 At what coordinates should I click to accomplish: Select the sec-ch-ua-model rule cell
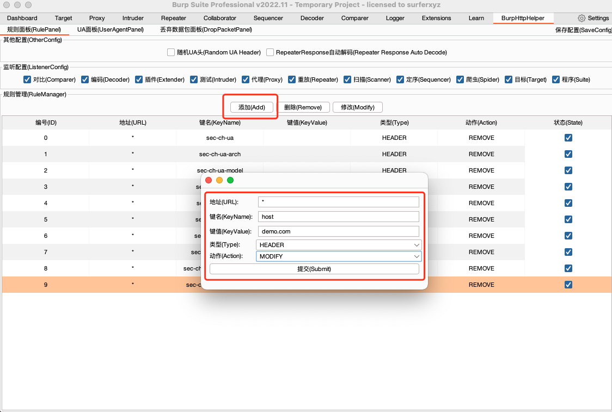coord(220,170)
